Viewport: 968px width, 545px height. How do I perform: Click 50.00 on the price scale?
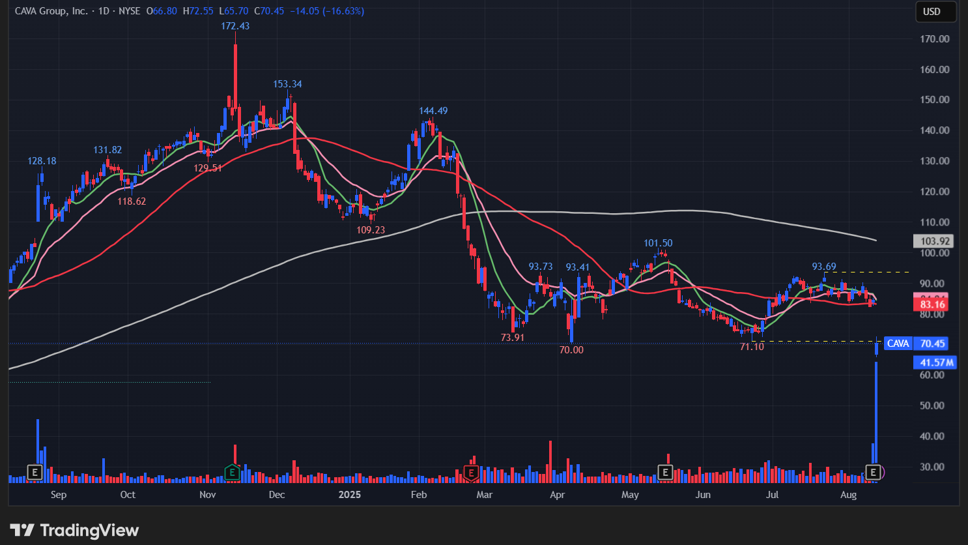[x=932, y=405]
